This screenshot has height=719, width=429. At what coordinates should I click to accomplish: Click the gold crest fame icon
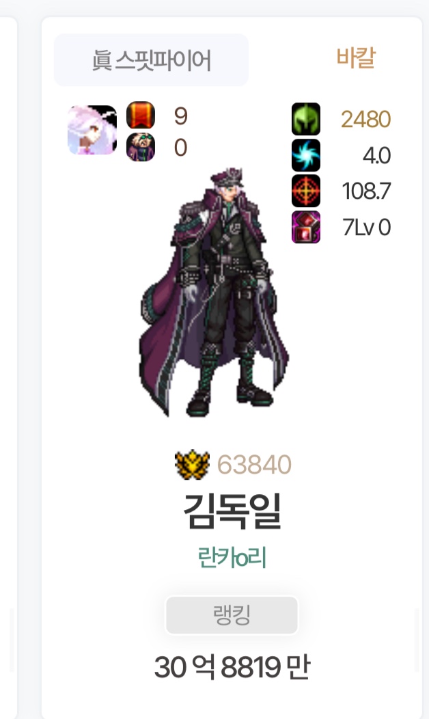click(193, 465)
